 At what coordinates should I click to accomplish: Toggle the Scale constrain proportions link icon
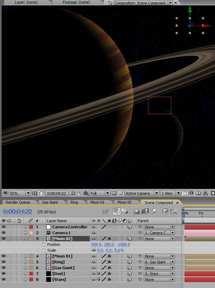coord(94,250)
